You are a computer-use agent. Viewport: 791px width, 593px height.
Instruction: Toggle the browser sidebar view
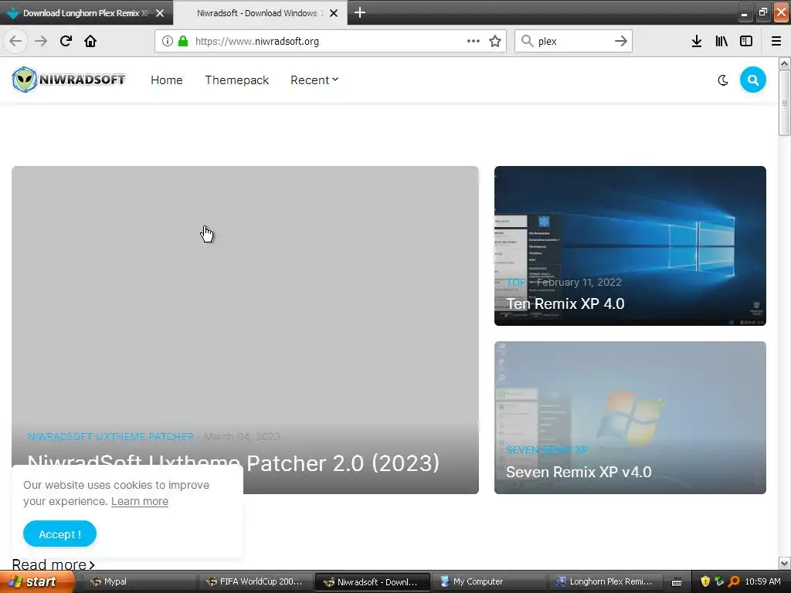746,41
